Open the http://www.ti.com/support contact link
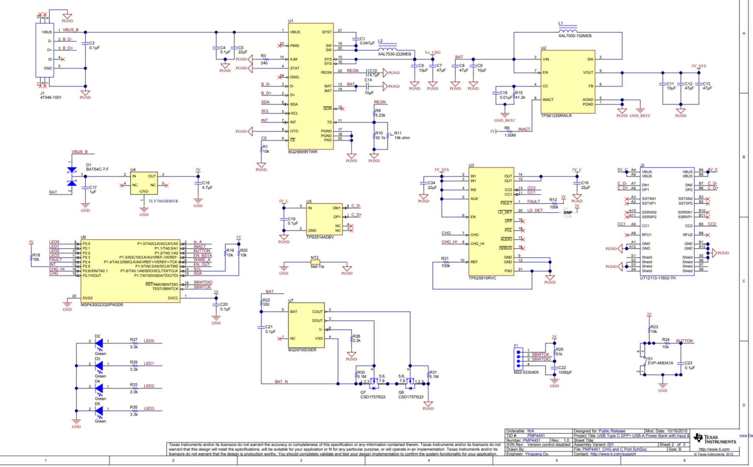The width and height of the screenshot is (753, 467). [x=613, y=454]
